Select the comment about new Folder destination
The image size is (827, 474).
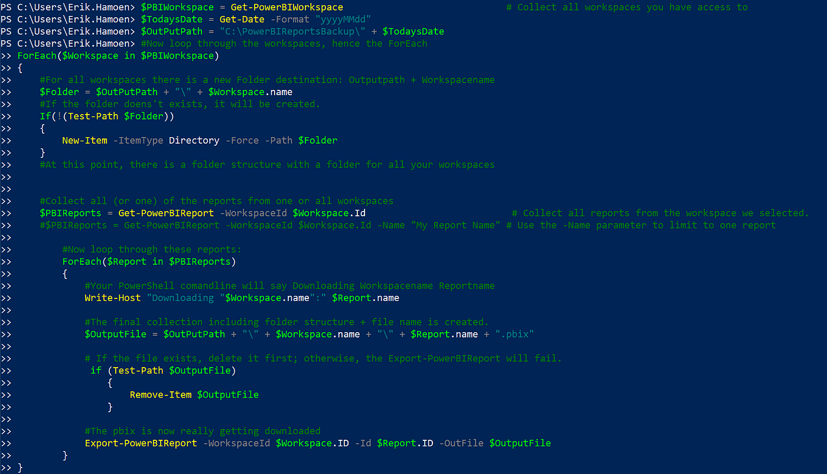pyautogui.click(x=267, y=80)
